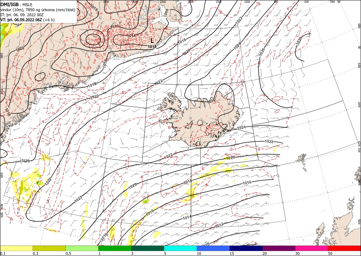Select the '30' legend scale value
The image size is (361, 256).
click(297, 253)
